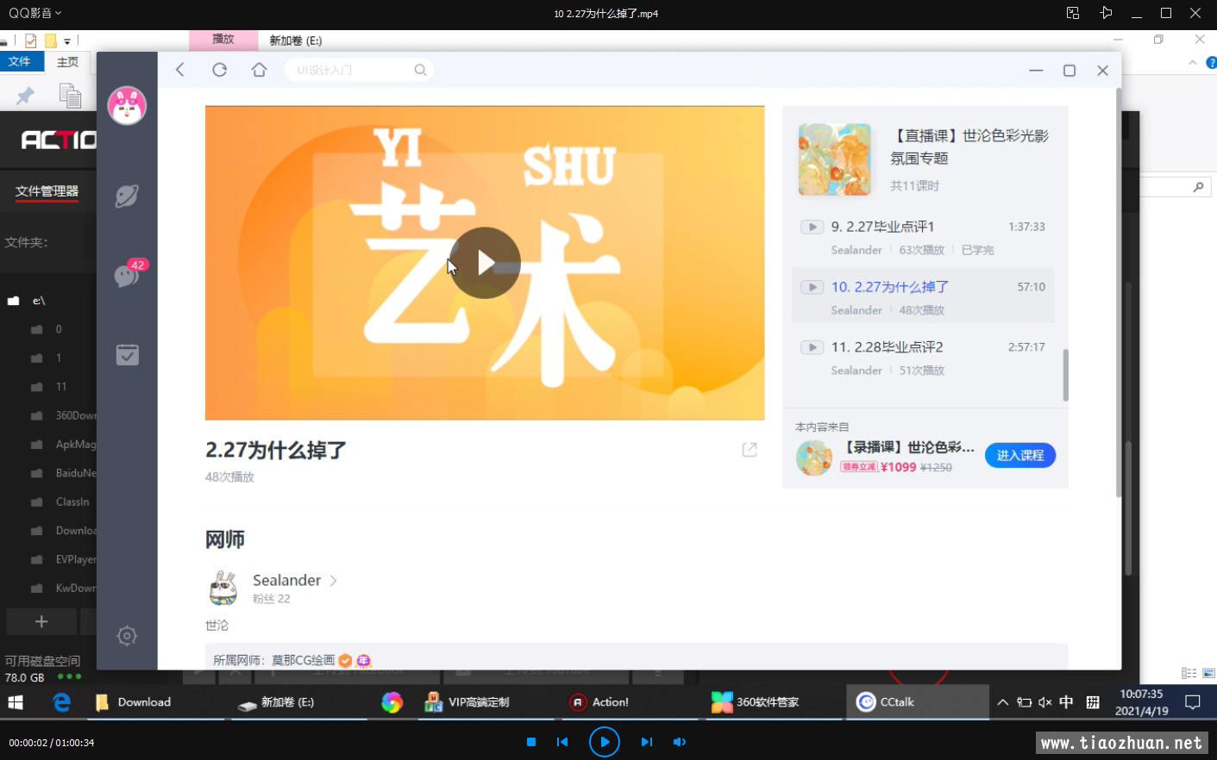Expand the Sealander teacher profile chevron

coord(334,581)
